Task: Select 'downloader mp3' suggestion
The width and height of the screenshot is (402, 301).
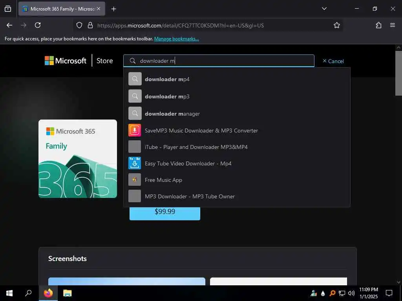Action: click(237, 96)
